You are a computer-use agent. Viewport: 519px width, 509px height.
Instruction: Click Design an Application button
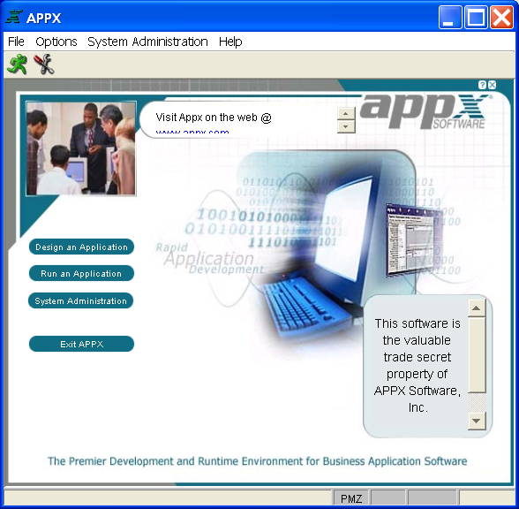[x=81, y=247]
